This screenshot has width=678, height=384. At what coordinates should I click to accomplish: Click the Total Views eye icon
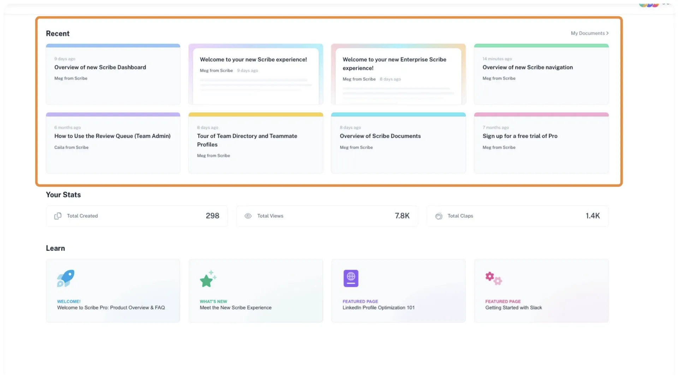(248, 216)
